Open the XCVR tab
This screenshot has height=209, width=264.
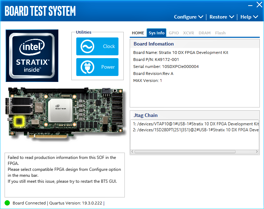(188, 33)
